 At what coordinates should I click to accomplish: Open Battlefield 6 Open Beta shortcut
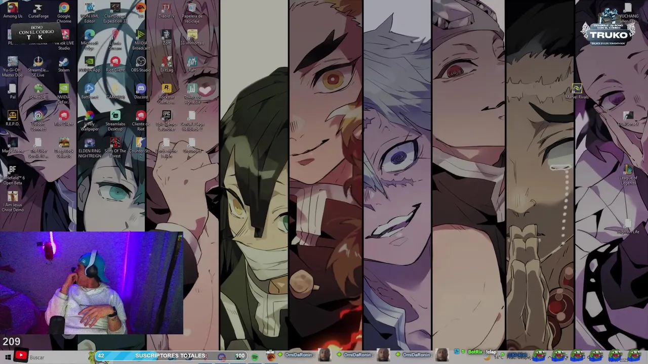(13, 175)
